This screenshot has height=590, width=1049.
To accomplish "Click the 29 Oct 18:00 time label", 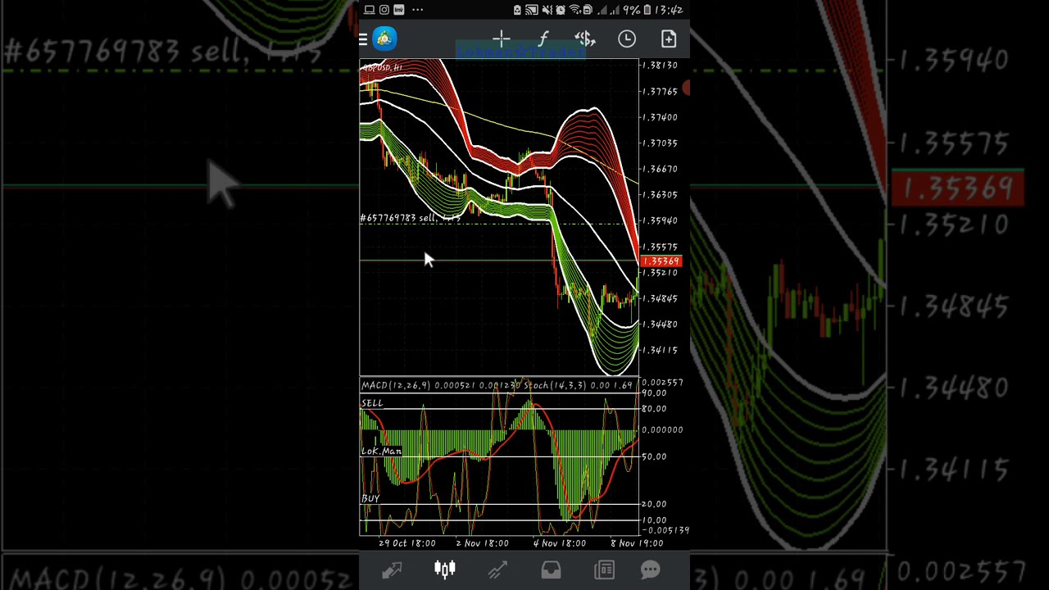I will 407,543.
